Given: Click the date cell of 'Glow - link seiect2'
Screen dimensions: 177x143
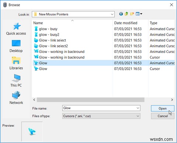Looking at the screenshot, I should pos(128,46).
